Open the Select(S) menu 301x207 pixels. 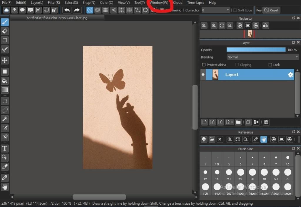coord(71,3)
